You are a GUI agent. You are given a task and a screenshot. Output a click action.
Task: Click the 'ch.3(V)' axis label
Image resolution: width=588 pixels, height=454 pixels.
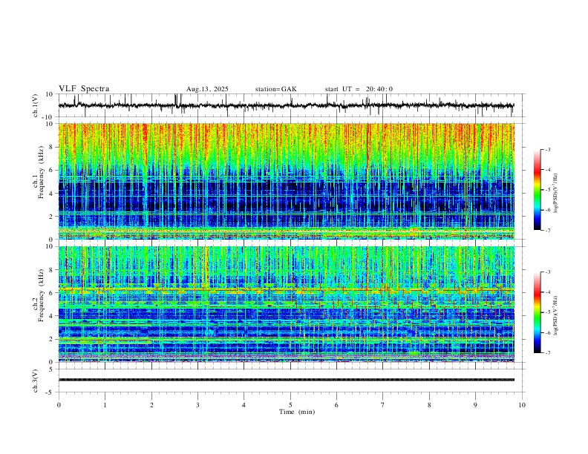tap(36, 381)
